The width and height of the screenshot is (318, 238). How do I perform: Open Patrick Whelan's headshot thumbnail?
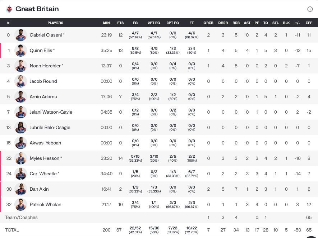tap(21, 205)
